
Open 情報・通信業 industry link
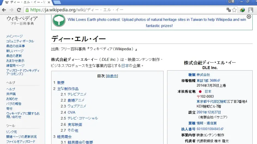(x=207, y=123)
